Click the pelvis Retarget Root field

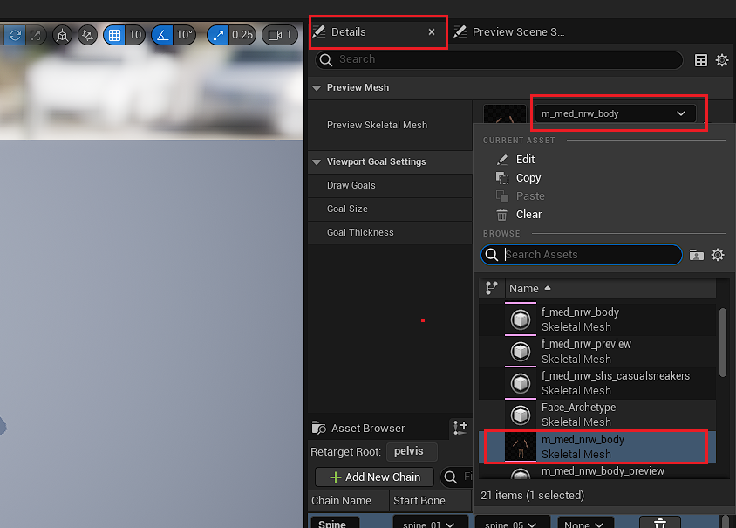coord(412,451)
